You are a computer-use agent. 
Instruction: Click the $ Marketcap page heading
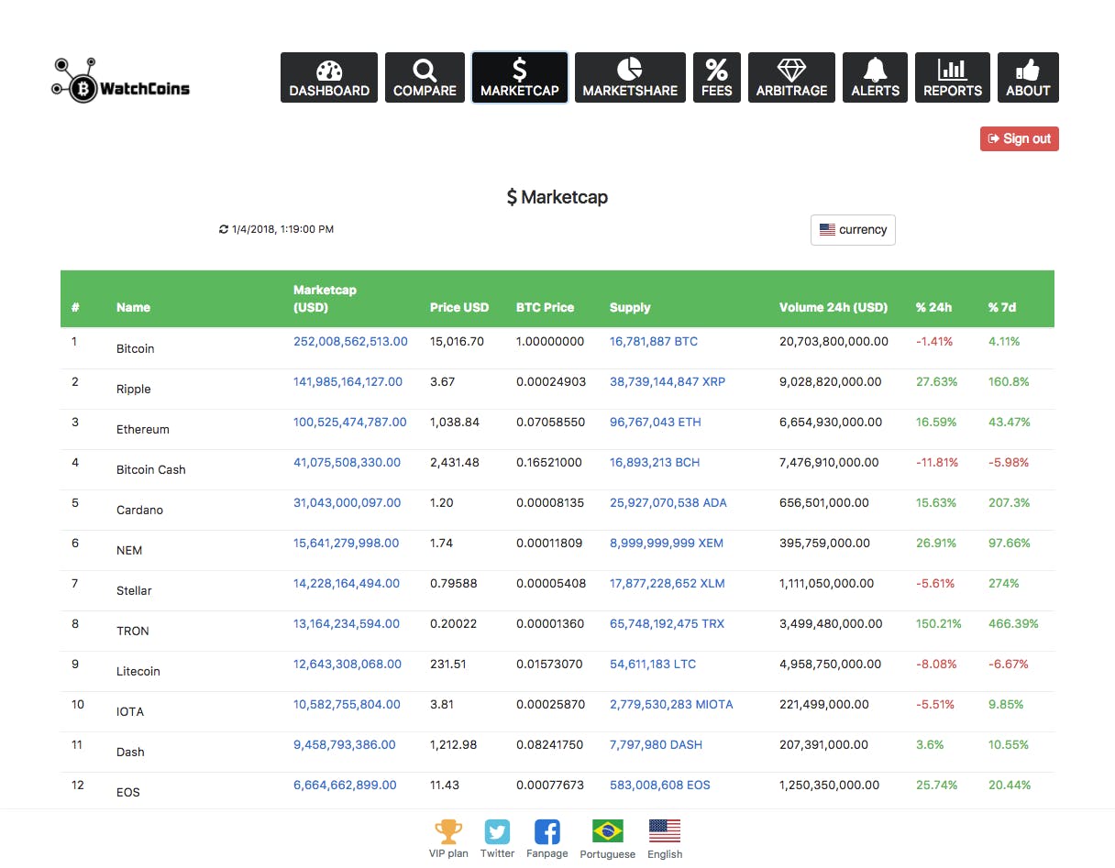pyautogui.click(x=557, y=197)
